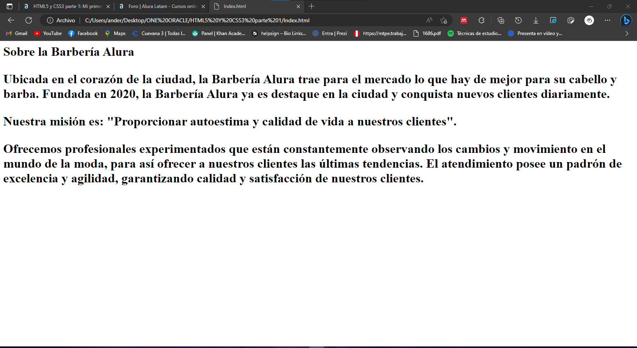Open Panel Khan Academy bookmark

[x=219, y=33]
